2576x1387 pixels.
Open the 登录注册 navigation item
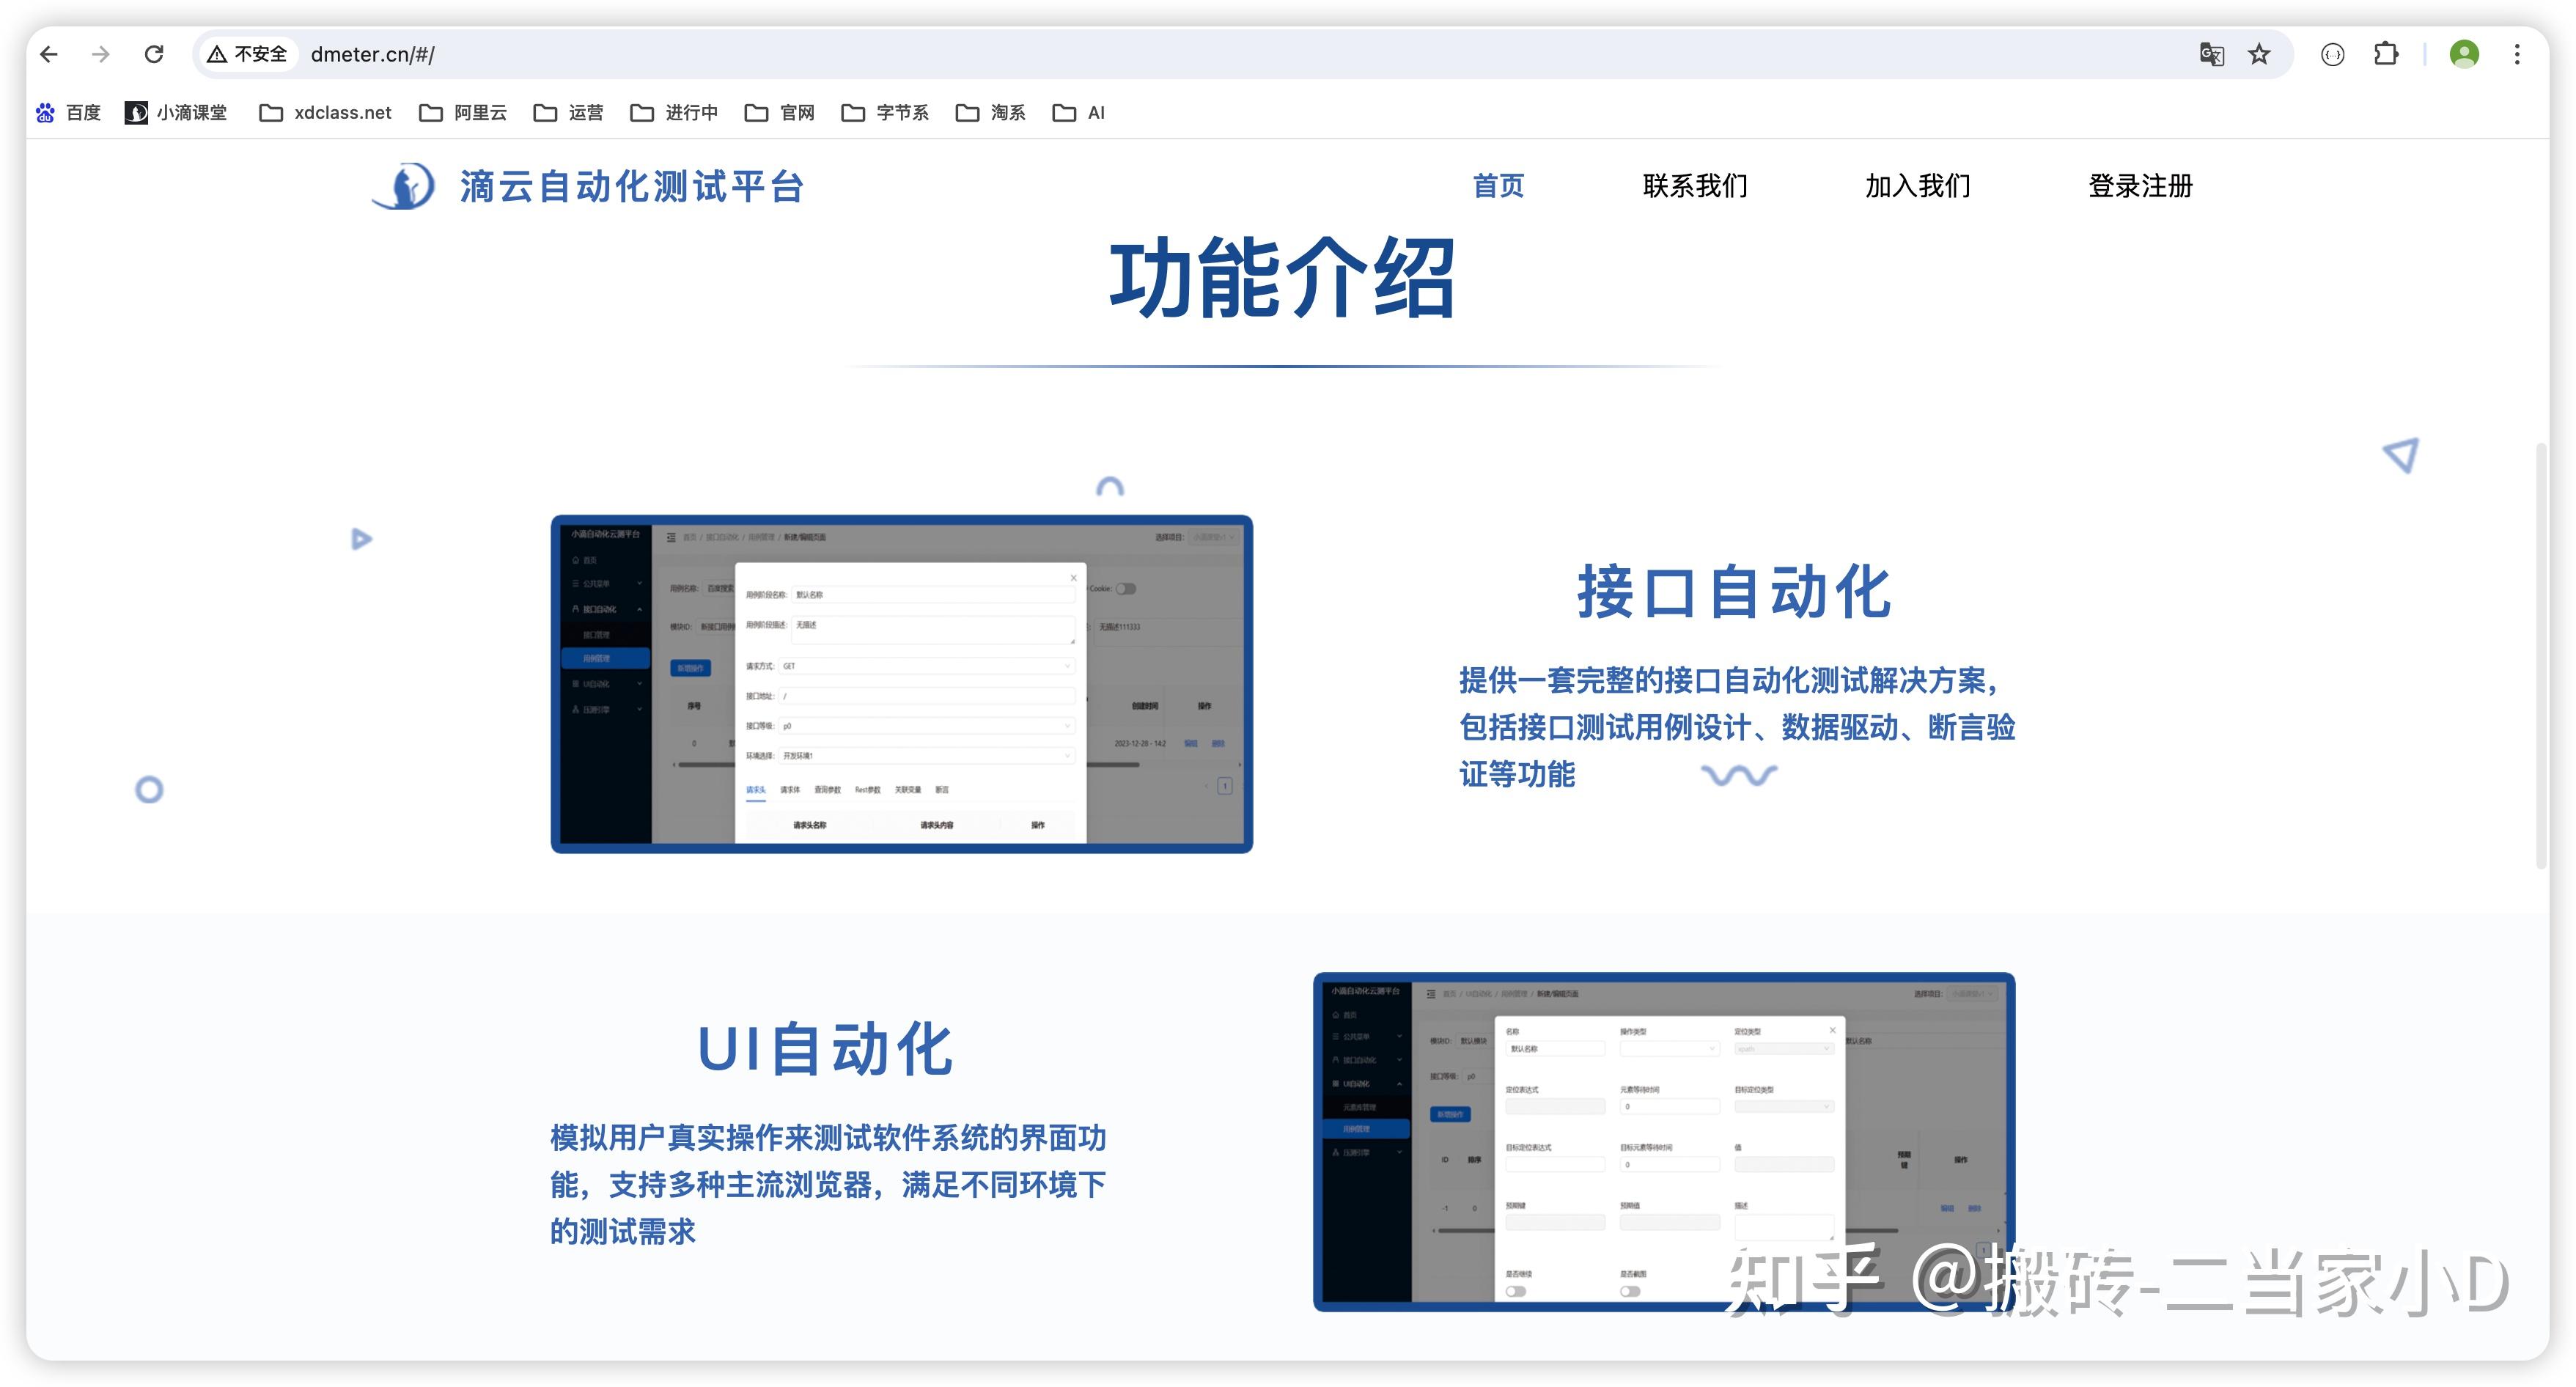[x=2140, y=186]
